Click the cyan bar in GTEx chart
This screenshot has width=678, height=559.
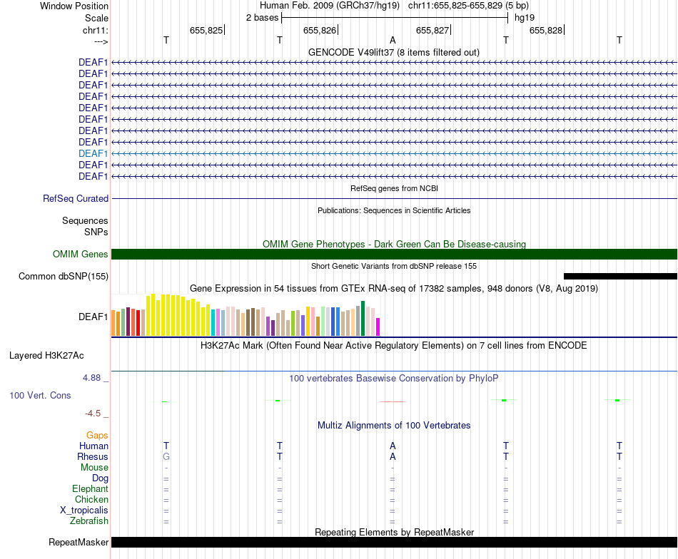pyautogui.click(x=213, y=323)
